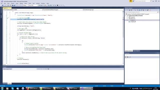This screenshot has height=90, width=160.
Task: Open the Analyze menu
Action: point(38,3)
